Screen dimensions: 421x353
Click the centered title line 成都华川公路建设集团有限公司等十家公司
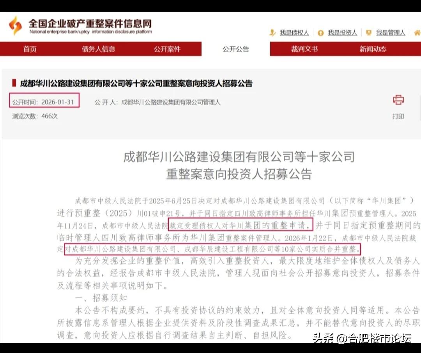(239, 157)
